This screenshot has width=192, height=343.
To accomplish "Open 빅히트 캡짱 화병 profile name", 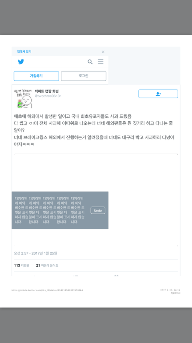I will [x=47, y=92].
